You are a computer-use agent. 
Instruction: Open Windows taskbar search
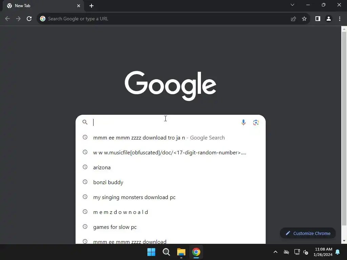[166, 252]
